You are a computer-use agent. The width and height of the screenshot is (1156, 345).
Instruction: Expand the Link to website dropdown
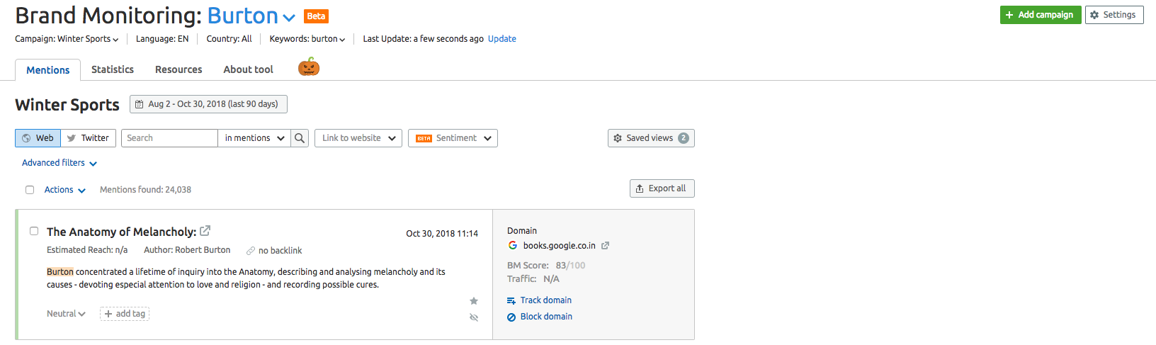pos(358,138)
